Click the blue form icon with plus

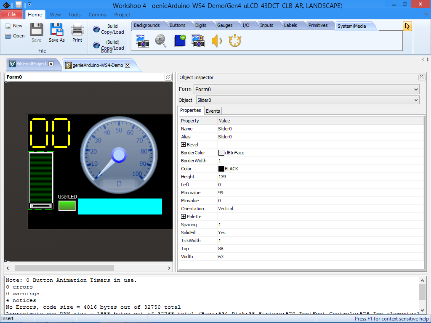[x=180, y=41]
